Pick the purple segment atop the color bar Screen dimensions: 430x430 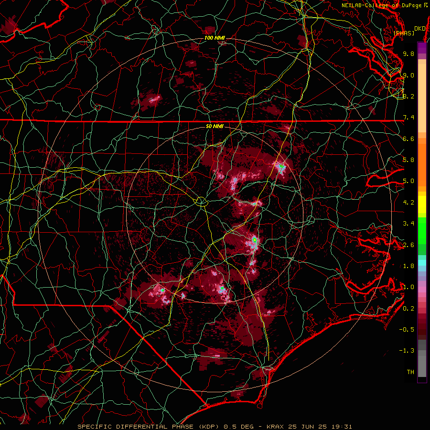click(422, 48)
